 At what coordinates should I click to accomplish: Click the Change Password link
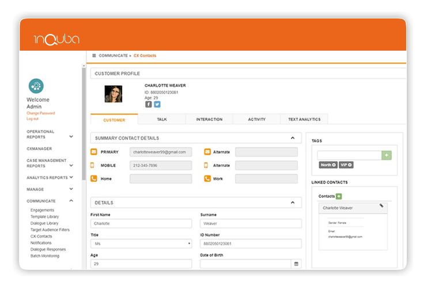[41, 113]
